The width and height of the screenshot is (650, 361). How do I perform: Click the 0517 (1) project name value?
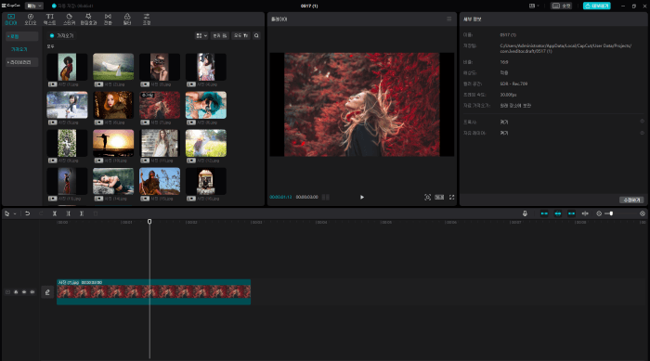508,35
